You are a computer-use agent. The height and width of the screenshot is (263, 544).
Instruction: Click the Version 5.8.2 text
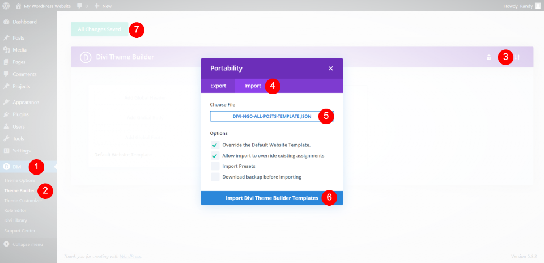524,256
